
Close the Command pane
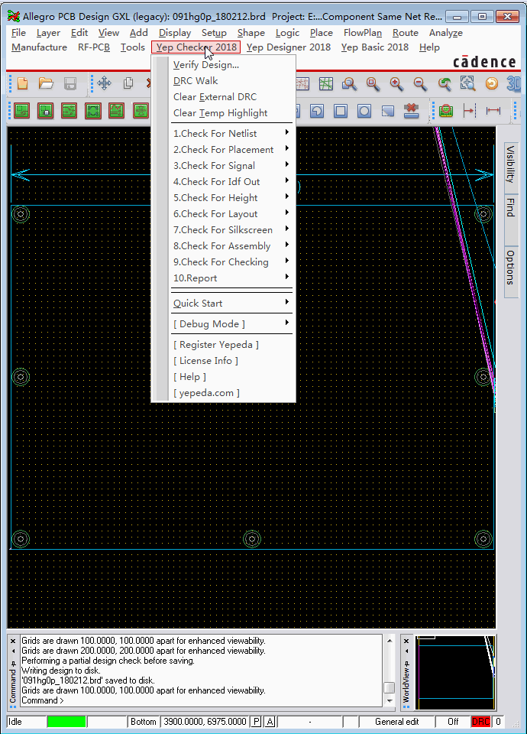(13, 641)
